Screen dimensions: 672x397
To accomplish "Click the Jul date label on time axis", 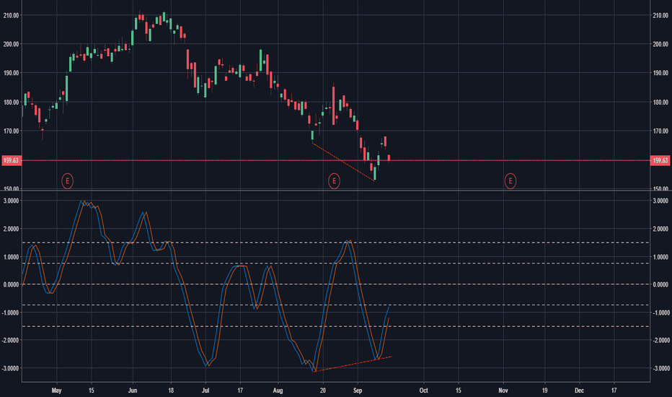I will click(205, 391).
